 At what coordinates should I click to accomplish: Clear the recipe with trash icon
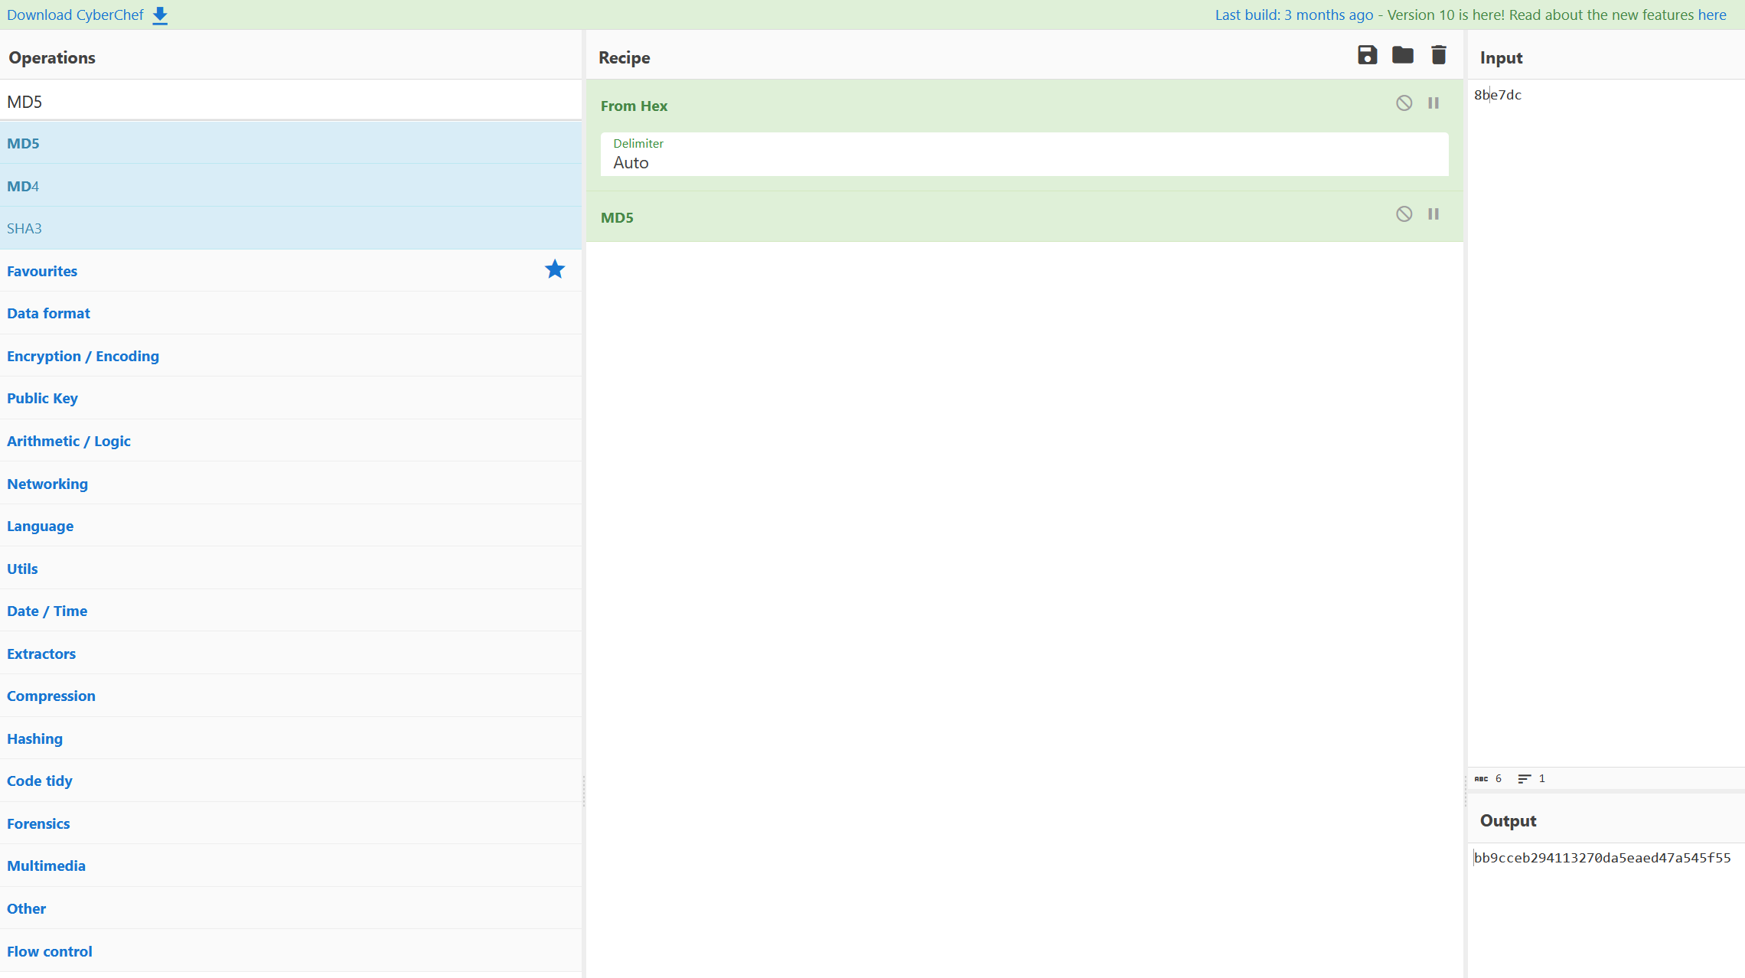(x=1438, y=55)
